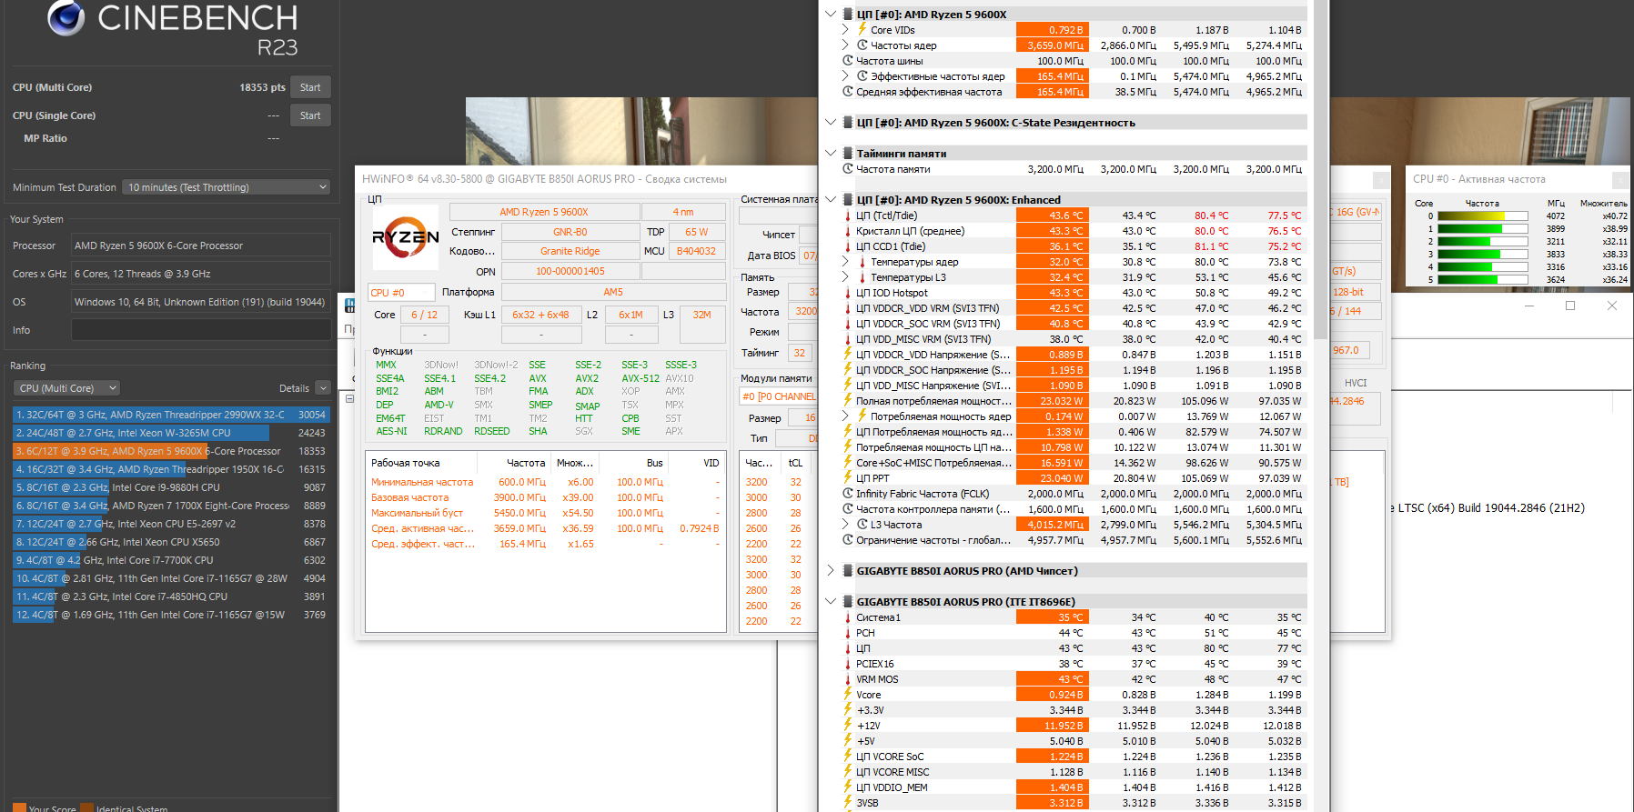Collapse the ЦП [#0]: AMD Ryzen 5 9600X sensor group
The image size is (1634, 812).
point(830,14)
